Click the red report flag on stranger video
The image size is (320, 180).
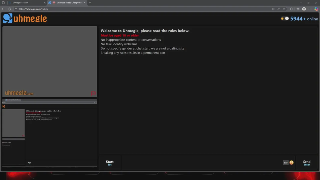tap(93, 93)
